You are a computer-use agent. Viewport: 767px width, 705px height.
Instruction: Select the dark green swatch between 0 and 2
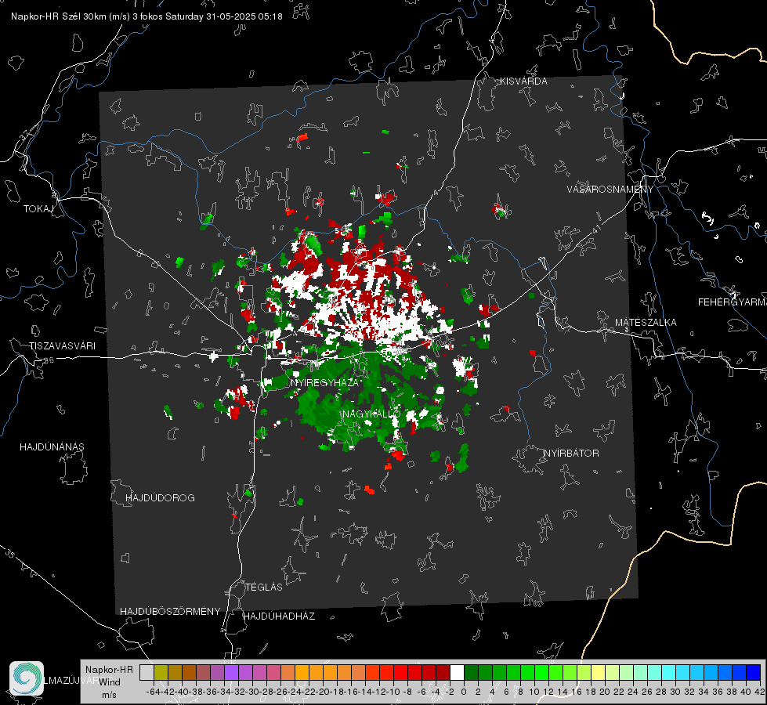tap(471, 673)
